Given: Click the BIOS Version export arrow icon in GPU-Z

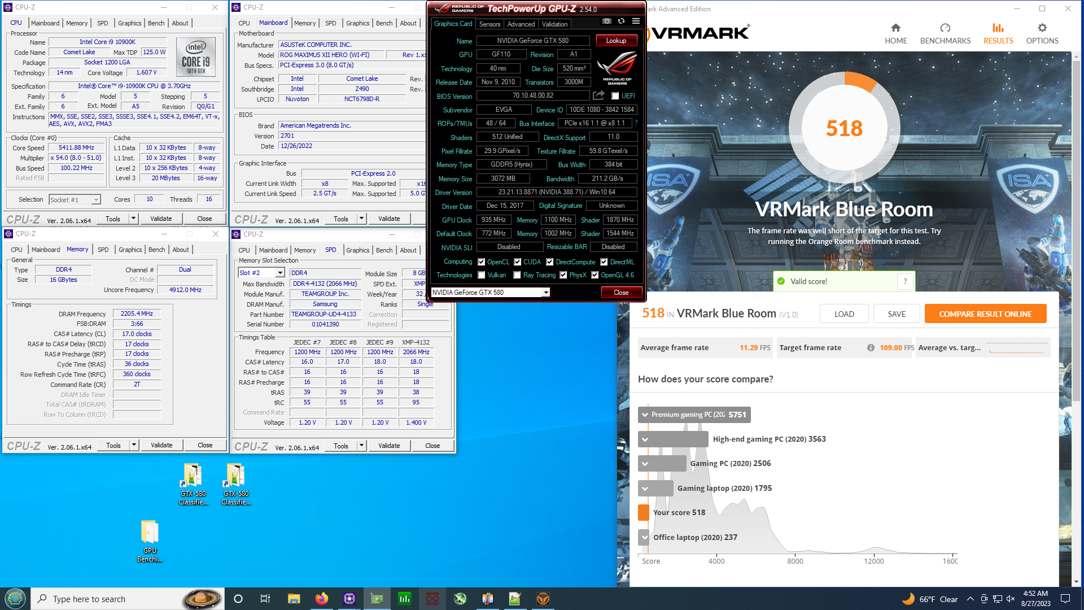Looking at the screenshot, I should 598,95.
